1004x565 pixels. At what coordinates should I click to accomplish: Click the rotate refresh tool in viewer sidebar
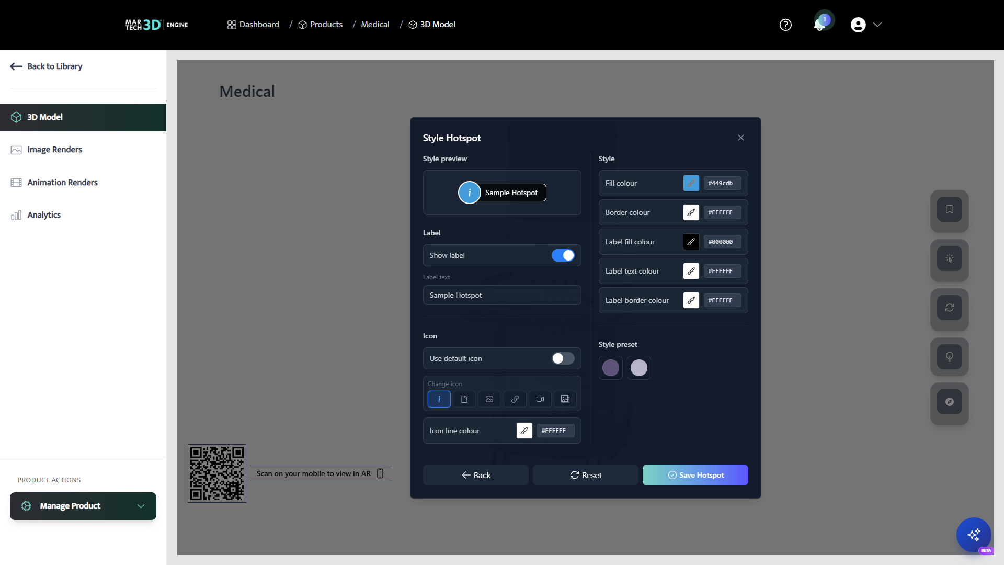click(x=950, y=308)
